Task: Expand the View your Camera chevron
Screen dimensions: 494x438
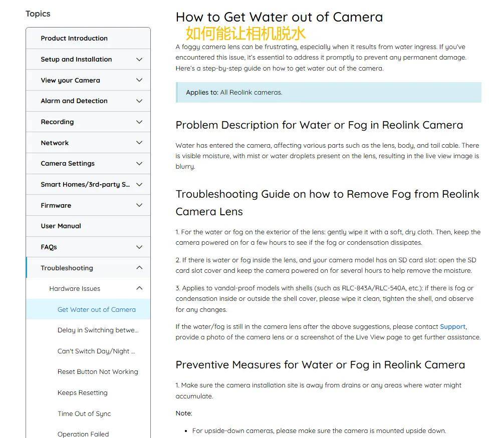Action: 139,80
